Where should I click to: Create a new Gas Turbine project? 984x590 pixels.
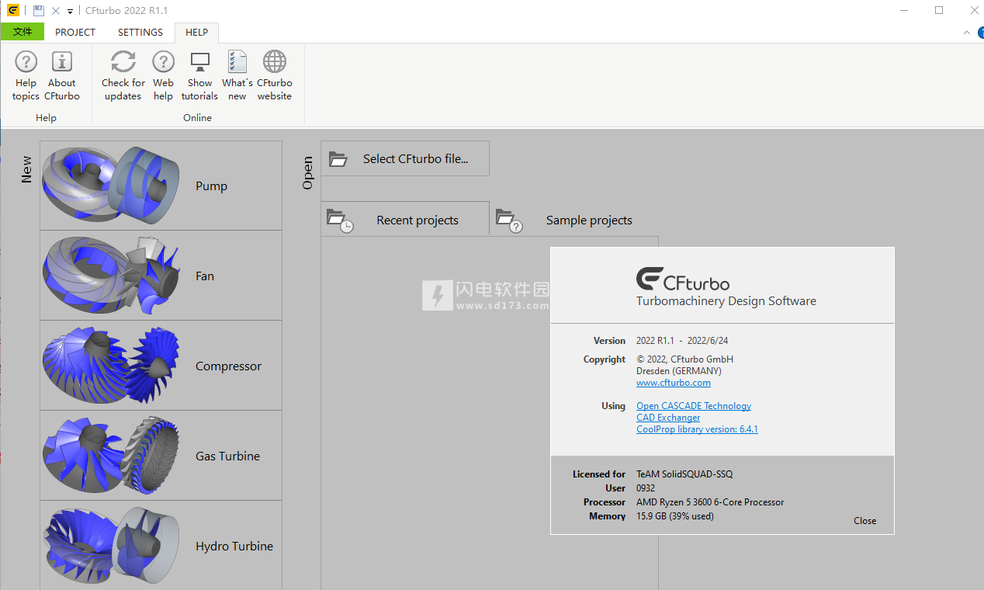click(x=161, y=456)
